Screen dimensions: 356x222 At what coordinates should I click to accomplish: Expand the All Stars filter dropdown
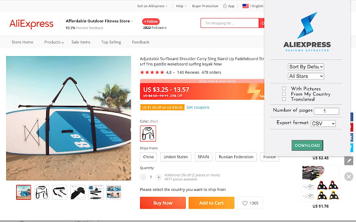[x=307, y=75]
